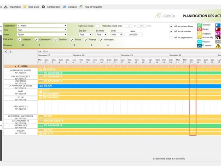This screenshot has width=221, height=166.
Task: Toggle Aff. les récurrentes checkbox
Action: tap(171, 31)
